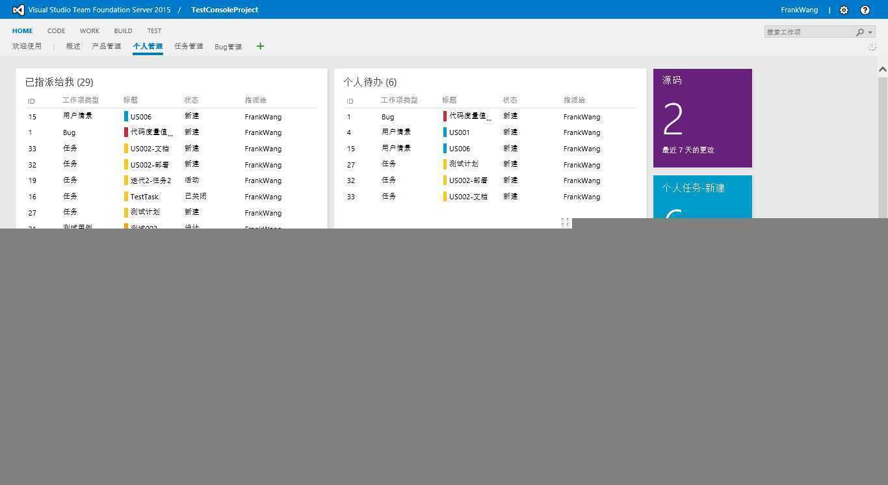Click the yellow color bar beside TestTask
Viewport: 888px width, 485px height.
[x=126, y=197]
